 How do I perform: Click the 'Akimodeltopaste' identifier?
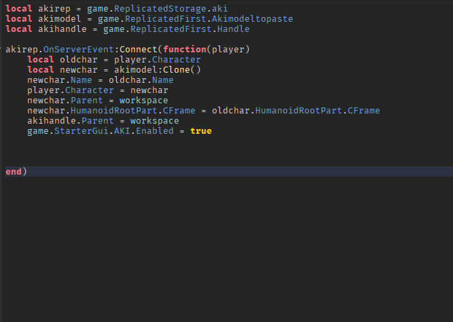tap(252, 19)
